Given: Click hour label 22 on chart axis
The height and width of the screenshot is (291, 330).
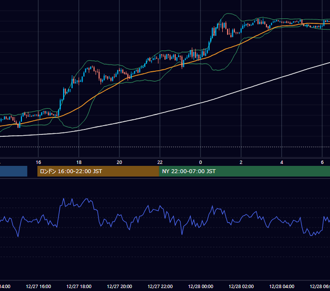Looking at the screenshot, I should [160, 162].
